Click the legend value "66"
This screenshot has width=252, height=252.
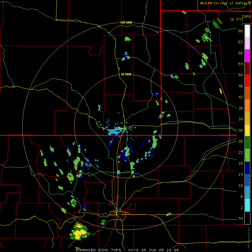(241, 31)
